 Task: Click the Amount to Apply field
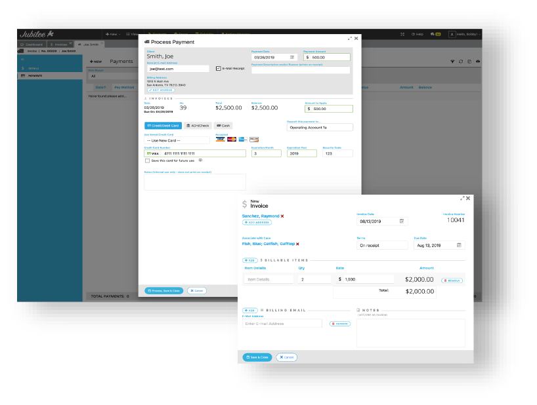pyautogui.click(x=329, y=109)
